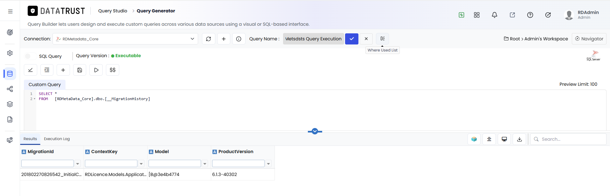Open the RDAdmin user profile
Viewport: 610px width, 196px height.
coord(582,15)
